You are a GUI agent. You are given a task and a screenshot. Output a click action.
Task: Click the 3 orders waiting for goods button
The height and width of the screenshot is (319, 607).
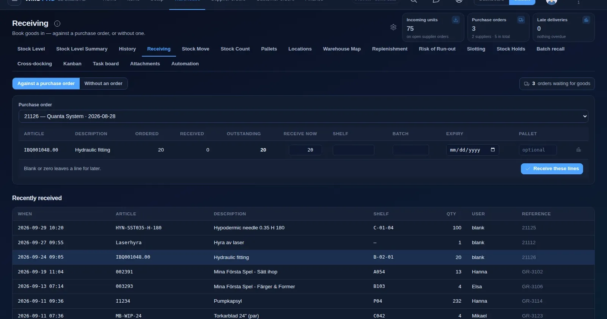[x=557, y=84]
